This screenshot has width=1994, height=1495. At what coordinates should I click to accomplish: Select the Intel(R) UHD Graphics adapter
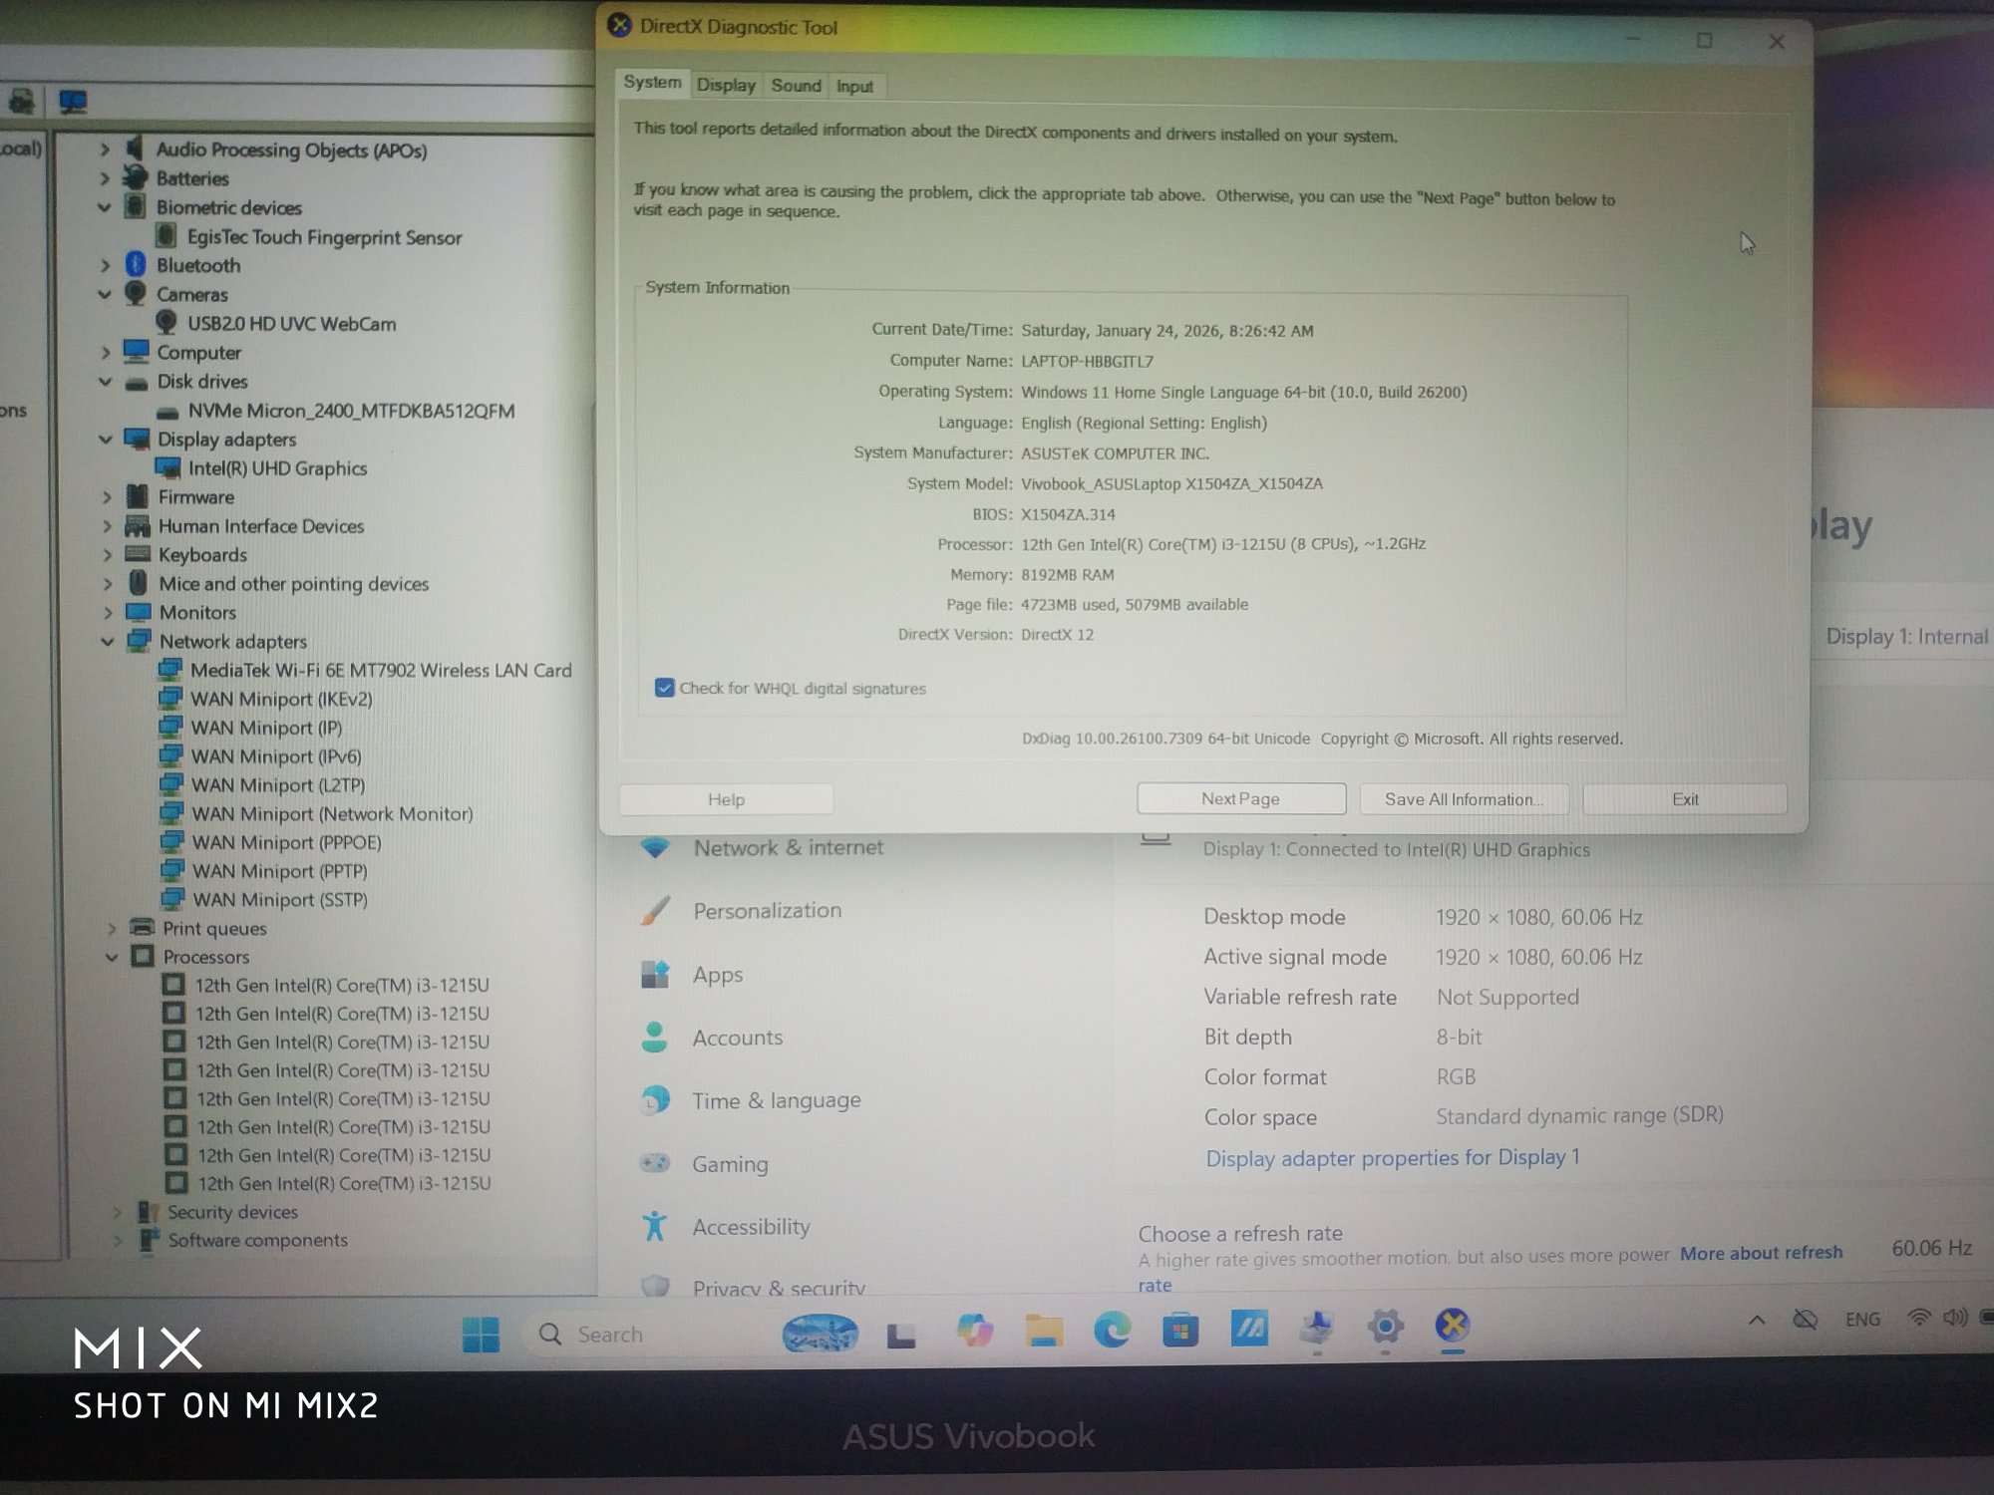click(277, 468)
